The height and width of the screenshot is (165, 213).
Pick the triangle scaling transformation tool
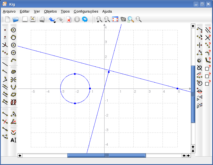pyautogui.click(x=200, y=53)
